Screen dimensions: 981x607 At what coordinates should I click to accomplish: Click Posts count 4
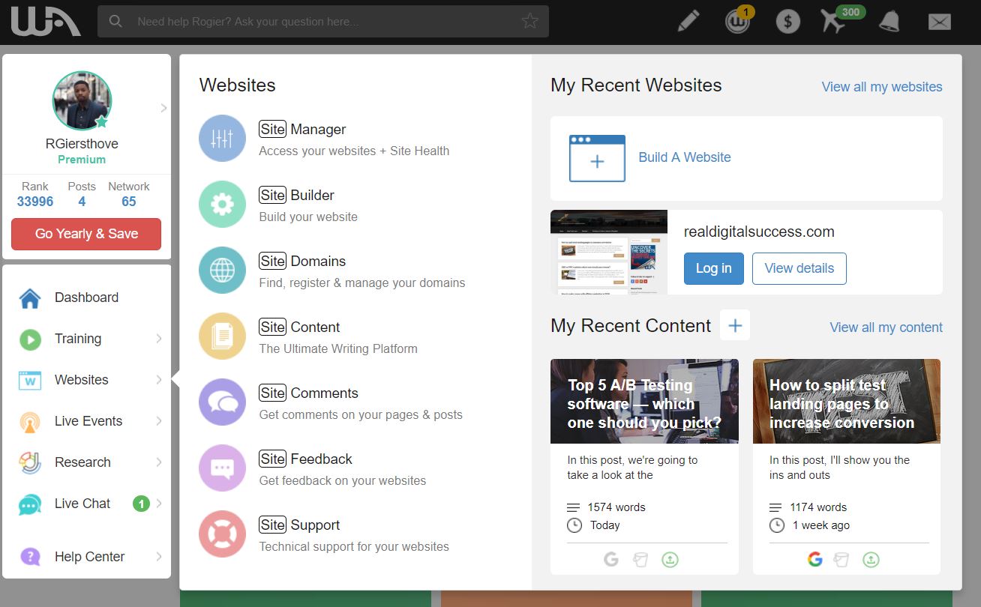pyautogui.click(x=82, y=202)
